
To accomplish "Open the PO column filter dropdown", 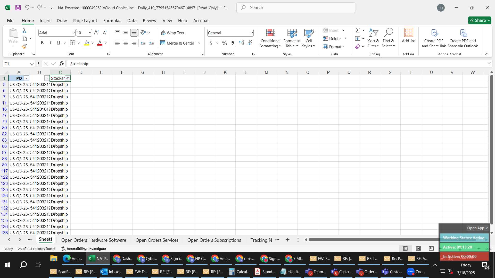I will [26, 78].
